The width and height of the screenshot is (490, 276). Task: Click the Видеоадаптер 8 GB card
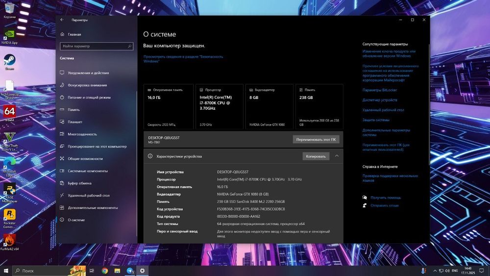click(269, 106)
